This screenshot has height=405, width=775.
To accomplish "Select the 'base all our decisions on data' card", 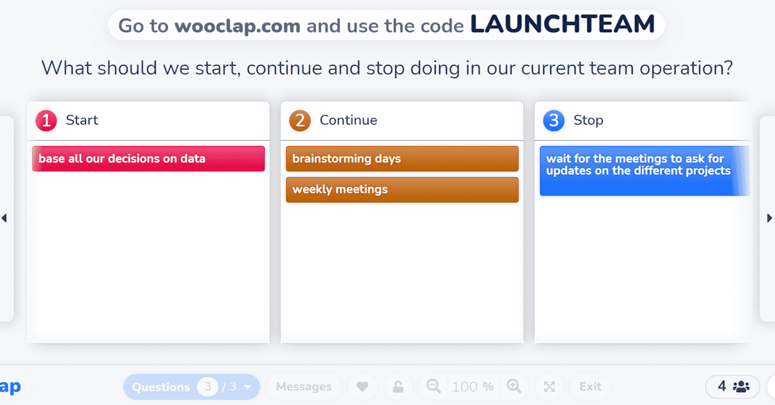I will pyautogui.click(x=149, y=159).
